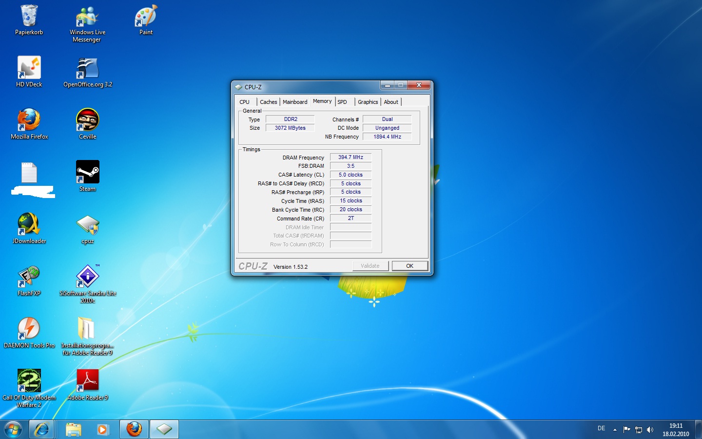Click the 15 clocks Cycle Time value
702x439 pixels.
point(351,200)
